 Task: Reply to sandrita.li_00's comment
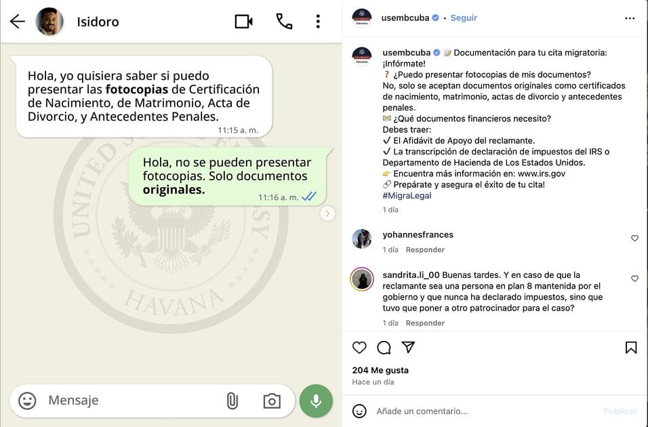pyautogui.click(x=425, y=323)
